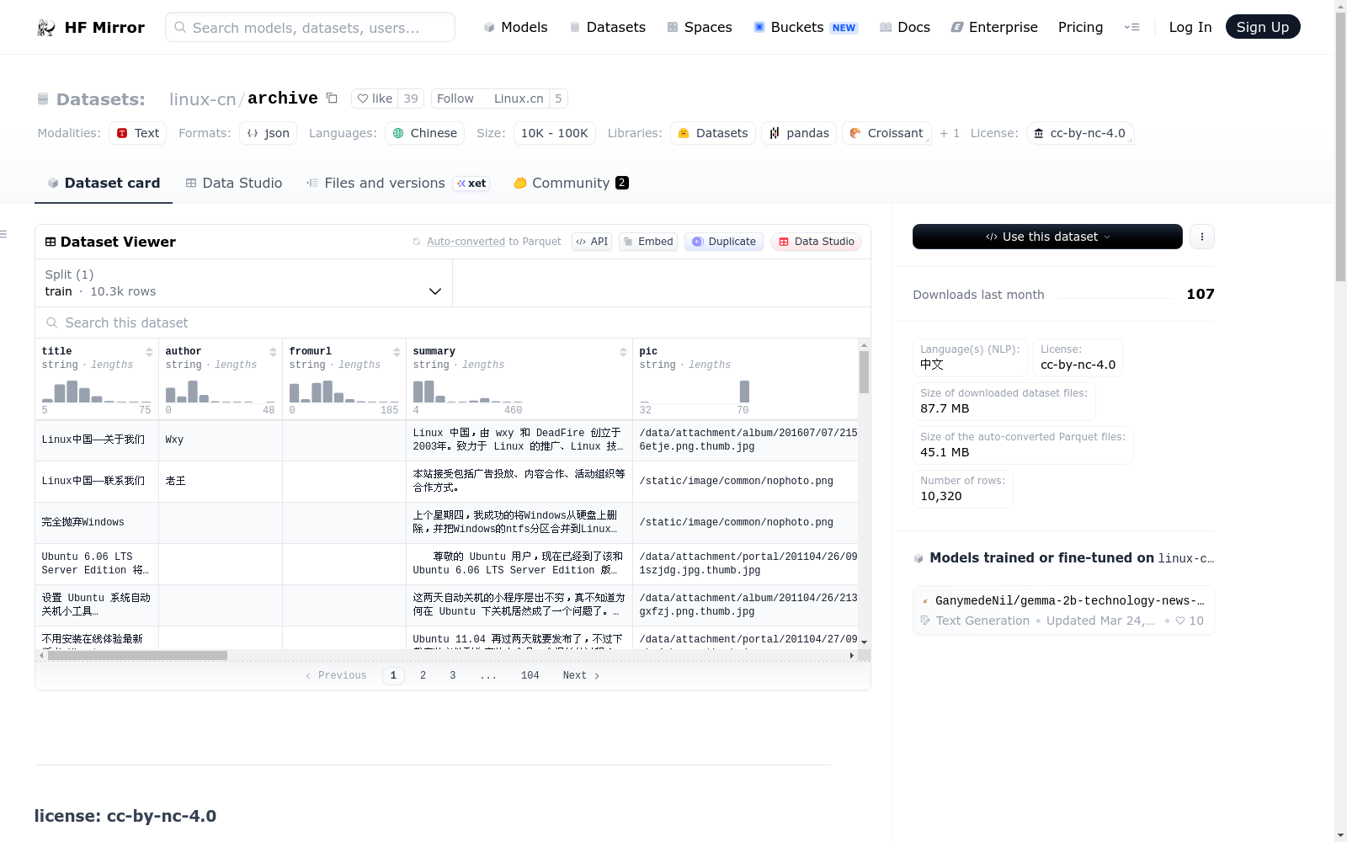The width and height of the screenshot is (1347, 842).
Task: Click the Datasets library tag
Action: (713, 133)
